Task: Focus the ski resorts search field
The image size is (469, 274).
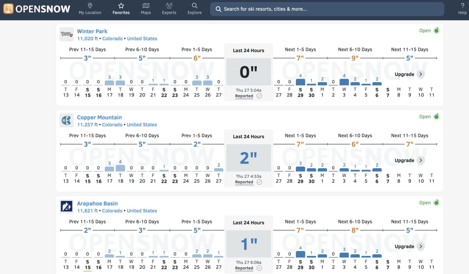Action: click(327, 9)
